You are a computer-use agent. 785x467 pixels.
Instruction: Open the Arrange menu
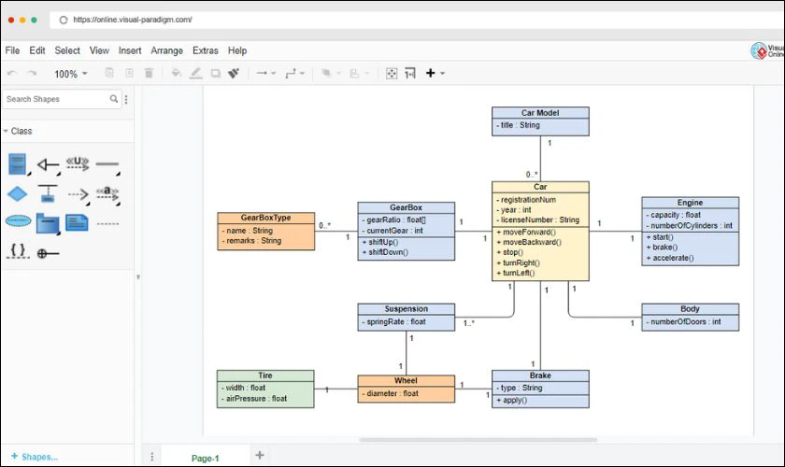(166, 50)
